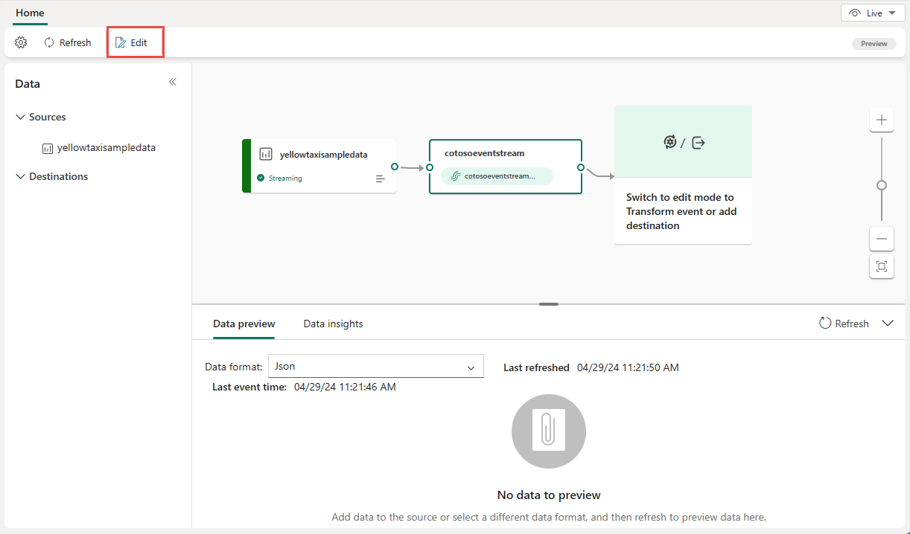Viewport: 910px width, 534px height.
Task: Select yellowtaxisampledata in the Sources tree
Action: pyautogui.click(x=106, y=147)
